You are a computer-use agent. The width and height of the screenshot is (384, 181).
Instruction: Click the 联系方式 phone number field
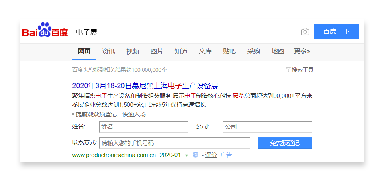174,143
